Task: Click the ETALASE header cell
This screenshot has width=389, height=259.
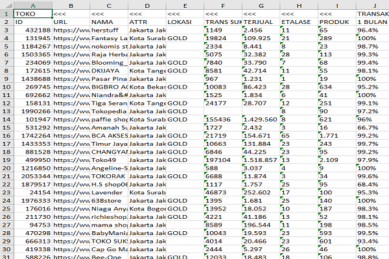Action: [299, 22]
